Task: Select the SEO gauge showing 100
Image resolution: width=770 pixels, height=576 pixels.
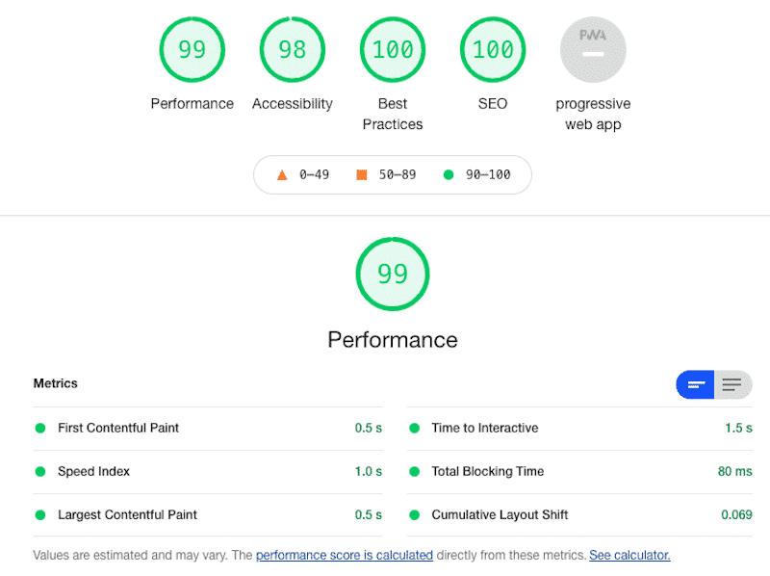Action: pos(493,49)
